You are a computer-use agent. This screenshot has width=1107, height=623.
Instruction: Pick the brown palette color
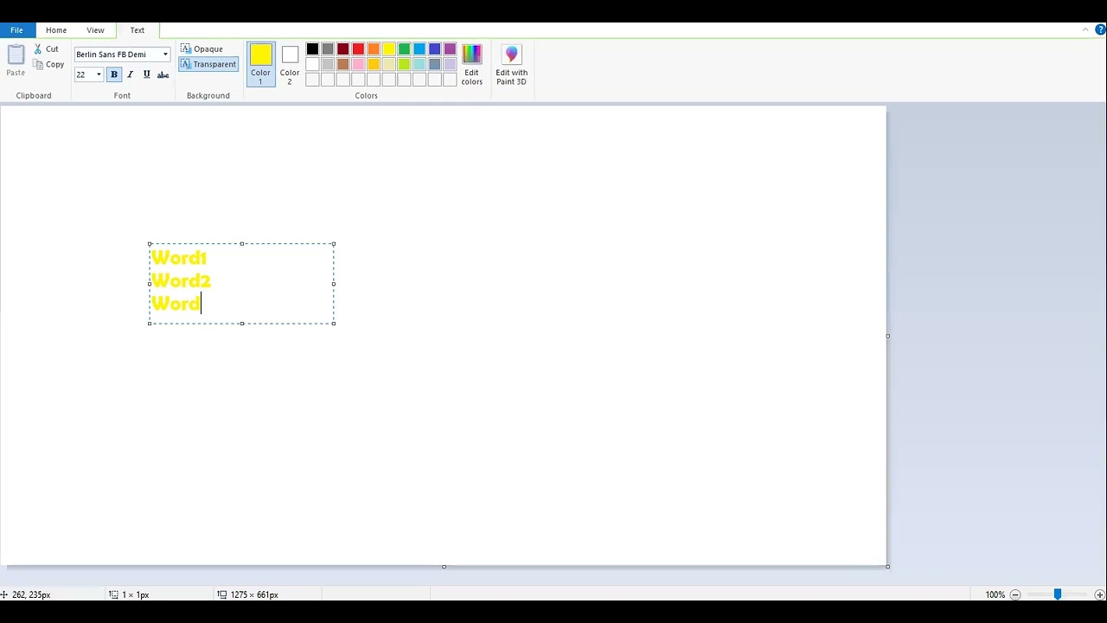(343, 65)
